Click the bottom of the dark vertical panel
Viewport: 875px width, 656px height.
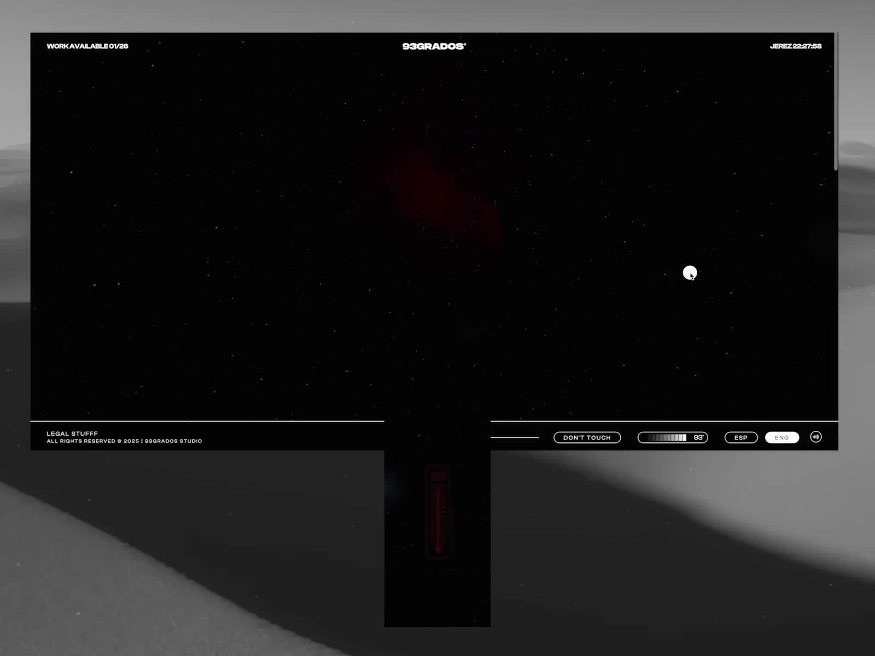(437, 612)
